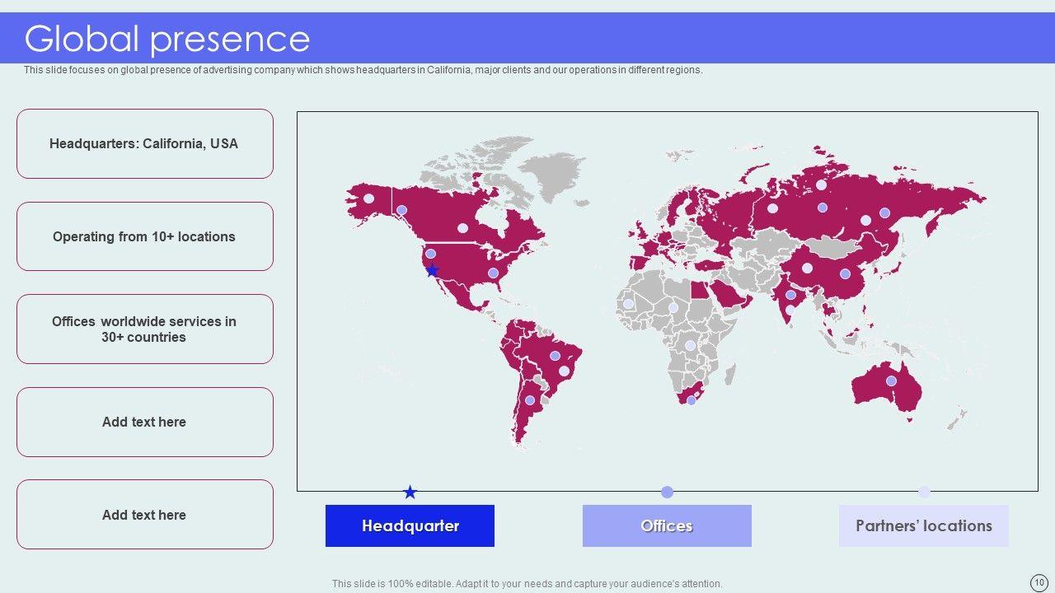Click the partner marker in Central Africa
The image size is (1055, 593).
[690, 346]
